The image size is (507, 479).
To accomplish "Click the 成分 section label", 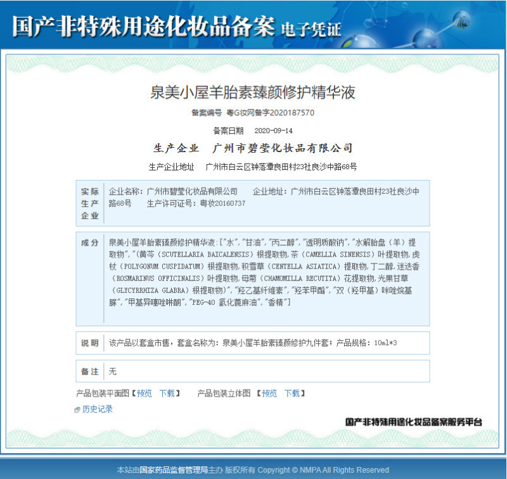I will 90,243.
